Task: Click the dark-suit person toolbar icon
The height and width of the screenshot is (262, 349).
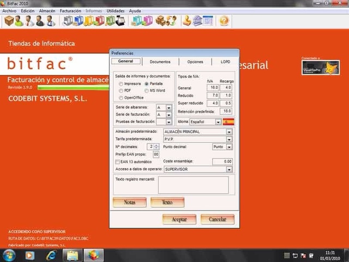Action: pos(40,21)
